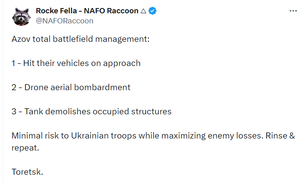This screenshot has height=182, width=297.
Task: Open the three-dot more options menu
Action: click(x=293, y=11)
